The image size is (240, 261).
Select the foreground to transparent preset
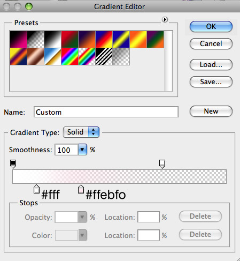pos(36,40)
